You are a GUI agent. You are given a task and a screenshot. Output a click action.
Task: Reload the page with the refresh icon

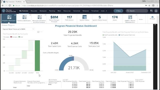pos(9,5)
